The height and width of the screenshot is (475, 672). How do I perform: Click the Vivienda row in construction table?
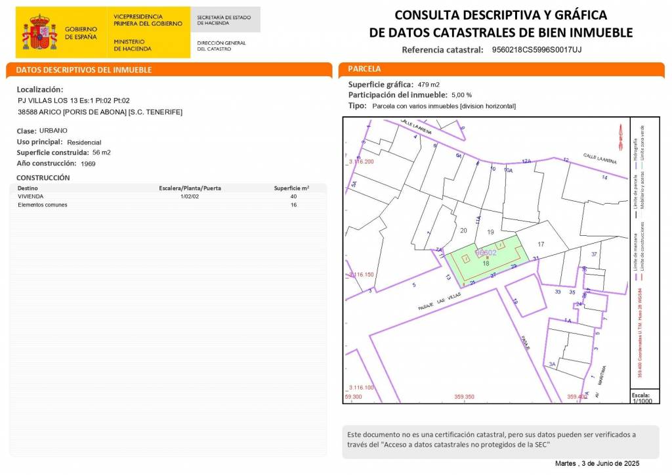click(168, 196)
